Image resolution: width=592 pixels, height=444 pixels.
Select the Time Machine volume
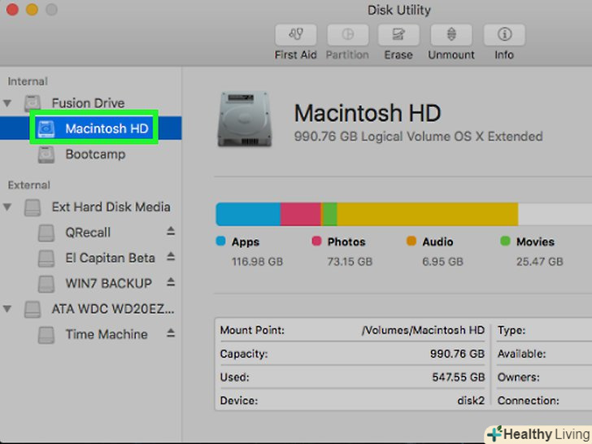(x=107, y=334)
